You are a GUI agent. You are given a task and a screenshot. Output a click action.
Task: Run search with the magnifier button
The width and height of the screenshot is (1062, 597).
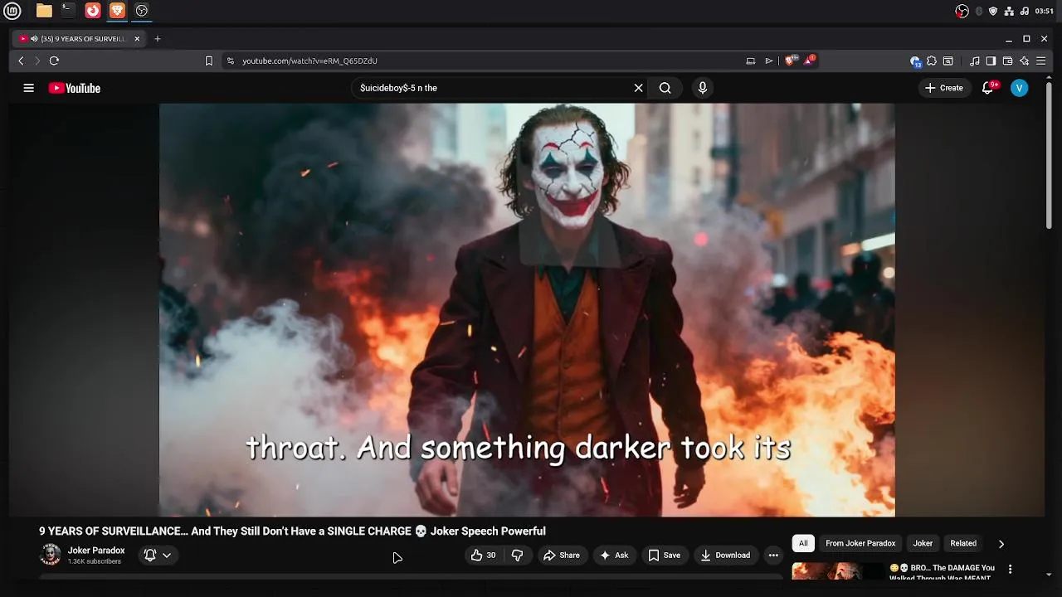pos(665,88)
